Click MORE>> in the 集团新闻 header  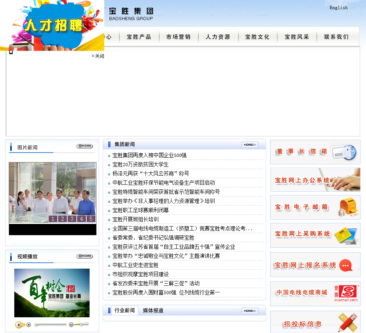[250, 145]
